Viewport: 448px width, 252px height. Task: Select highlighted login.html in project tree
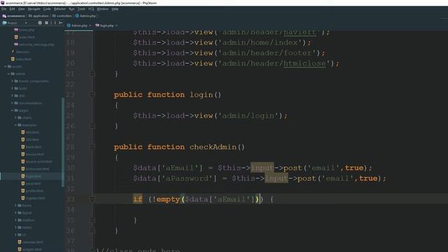(31, 176)
